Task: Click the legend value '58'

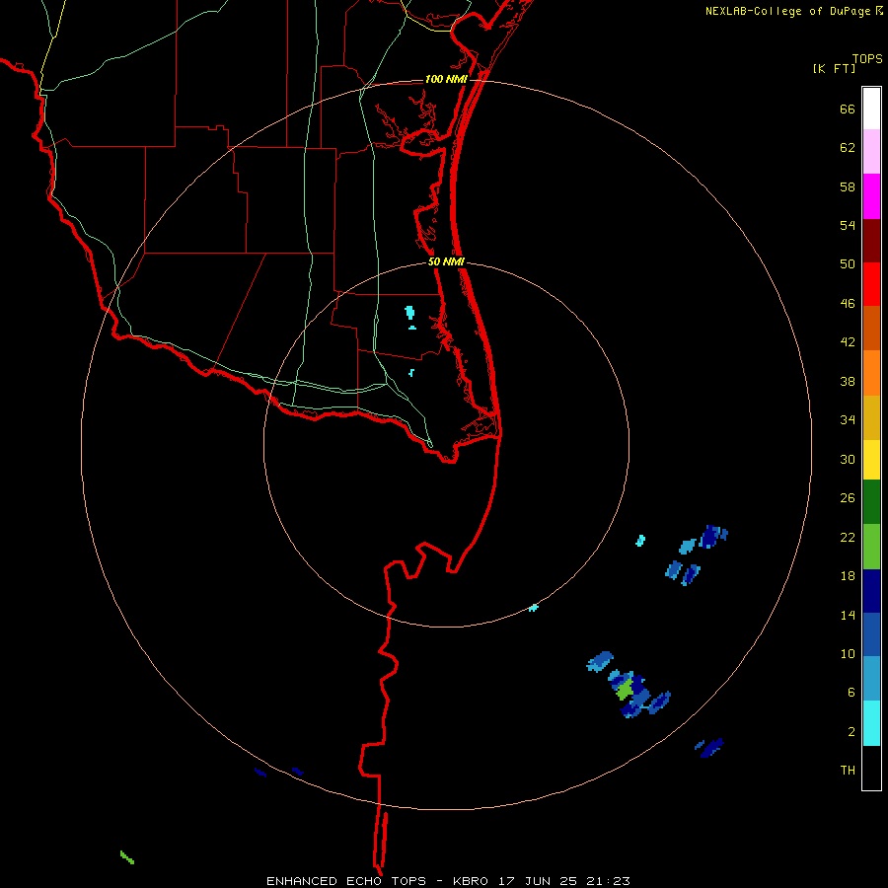Action: point(848,186)
